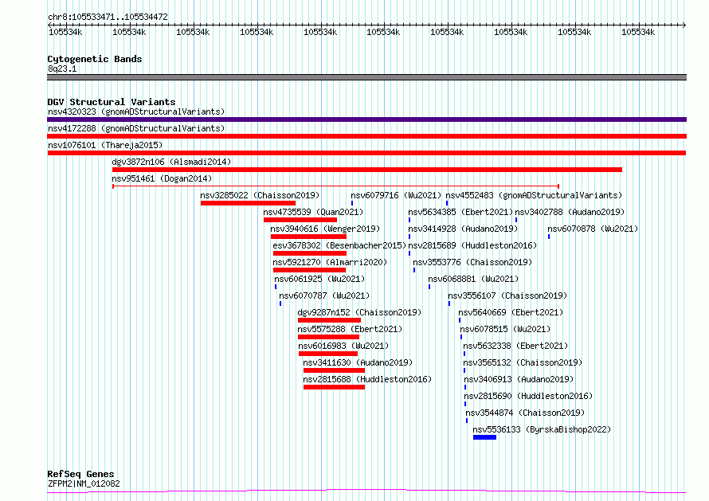The width and height of the screenshot is (709, 501).
Task: Click the blue nsv5536133 variant bar
Action: (x=484, y=438)
